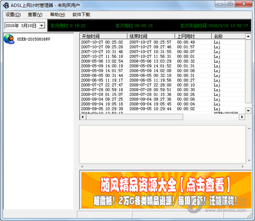Image resolution: width=255 pixels, height=221 pixels.
Task: Click the details box's scroll right arrow
Action: point(243,166)
